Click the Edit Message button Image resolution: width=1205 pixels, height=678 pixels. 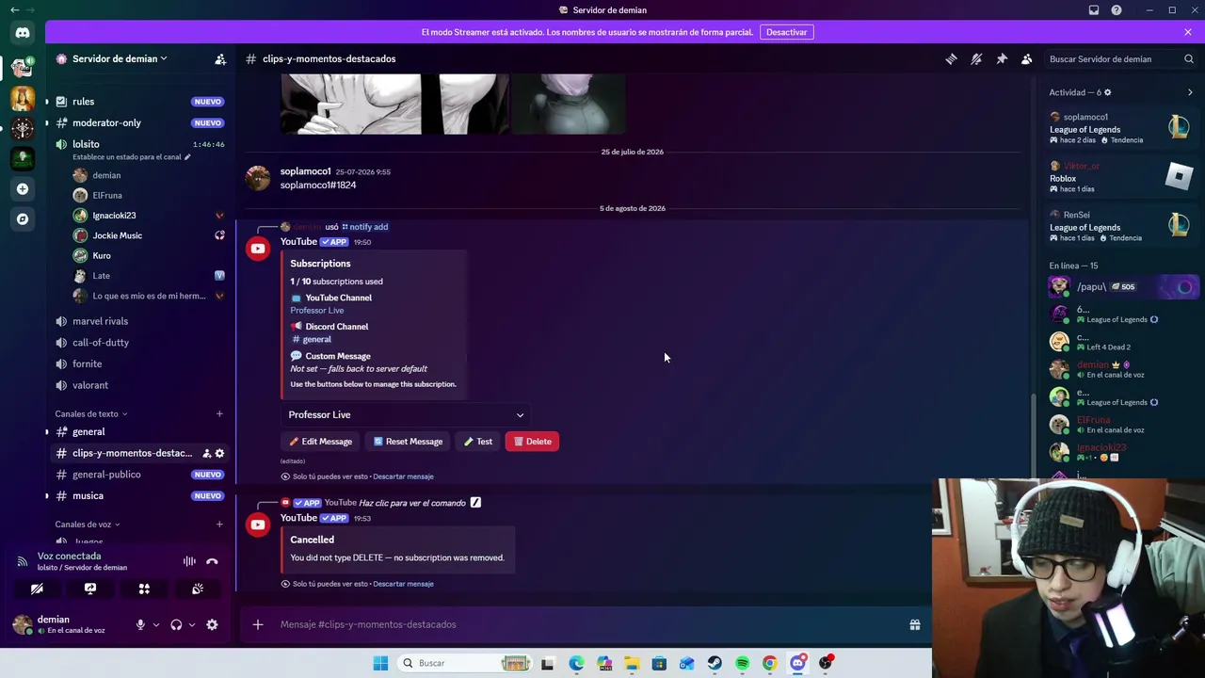click(x=320, y=442)
